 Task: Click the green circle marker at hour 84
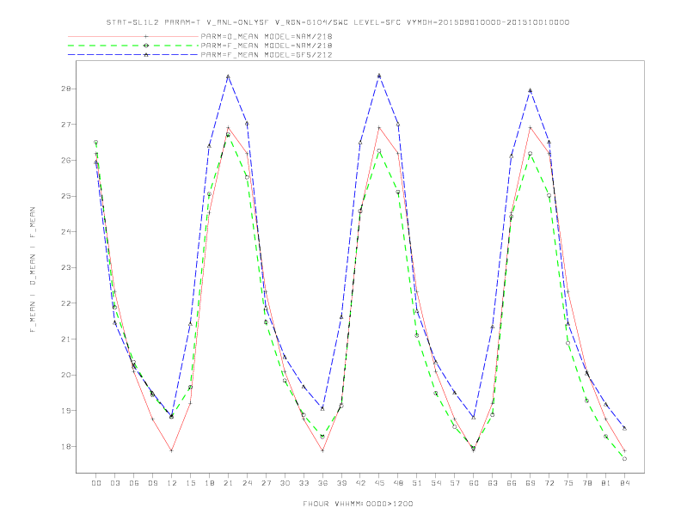pos(624,459)
